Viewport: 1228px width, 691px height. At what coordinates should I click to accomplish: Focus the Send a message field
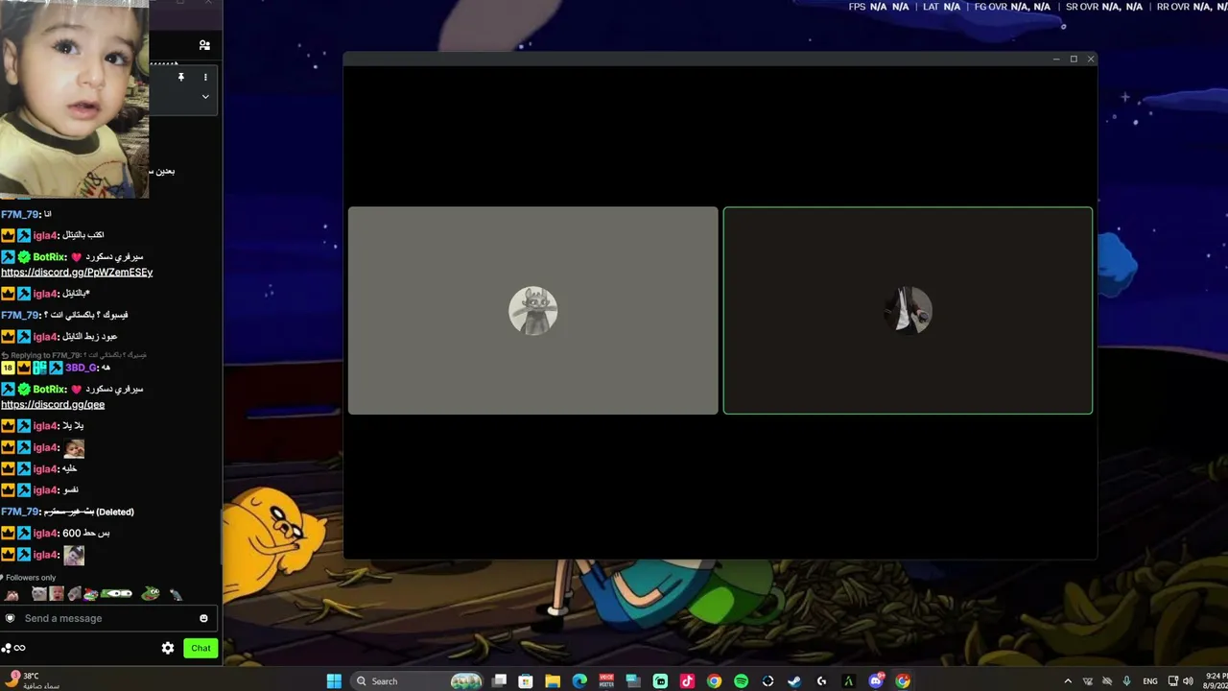pos(106,618)
